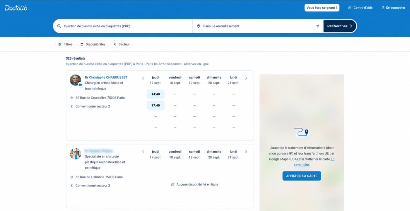Click the help circle icon by Centre d'aide
This screenshot has height=211, width=410.
pos(350,8)
